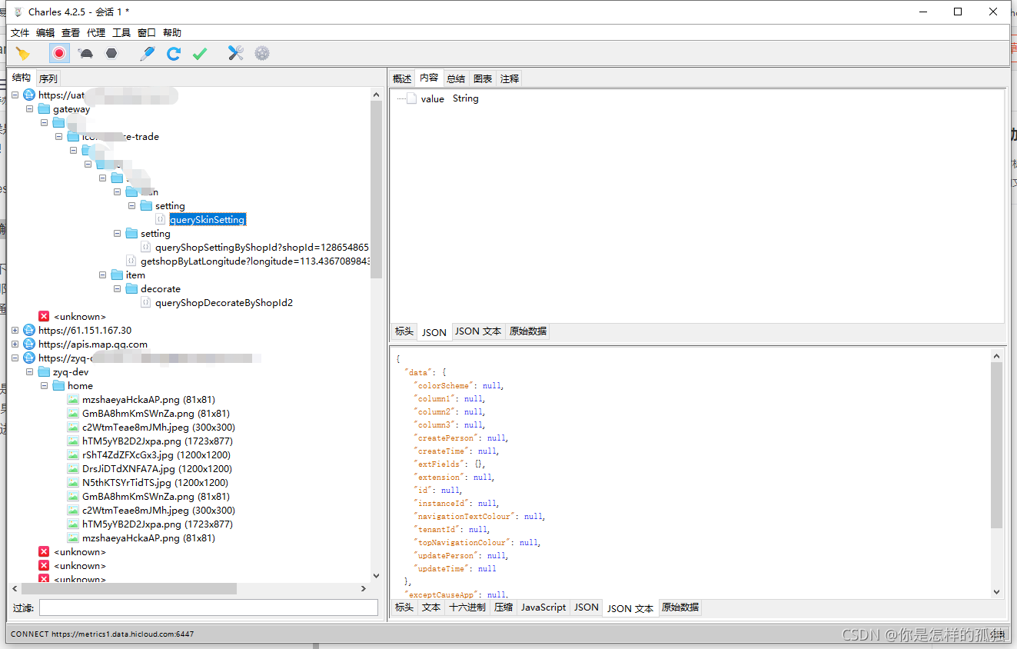Image resolution: width=1017 pixels, height=649 pixels.
Task: Open the 查看 menu
Action: click(x=71, y=32)
